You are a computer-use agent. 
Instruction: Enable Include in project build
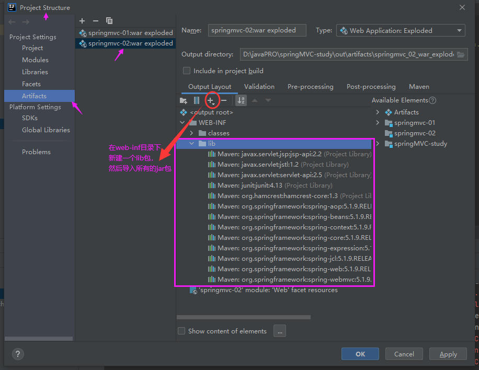pos(186,71)
